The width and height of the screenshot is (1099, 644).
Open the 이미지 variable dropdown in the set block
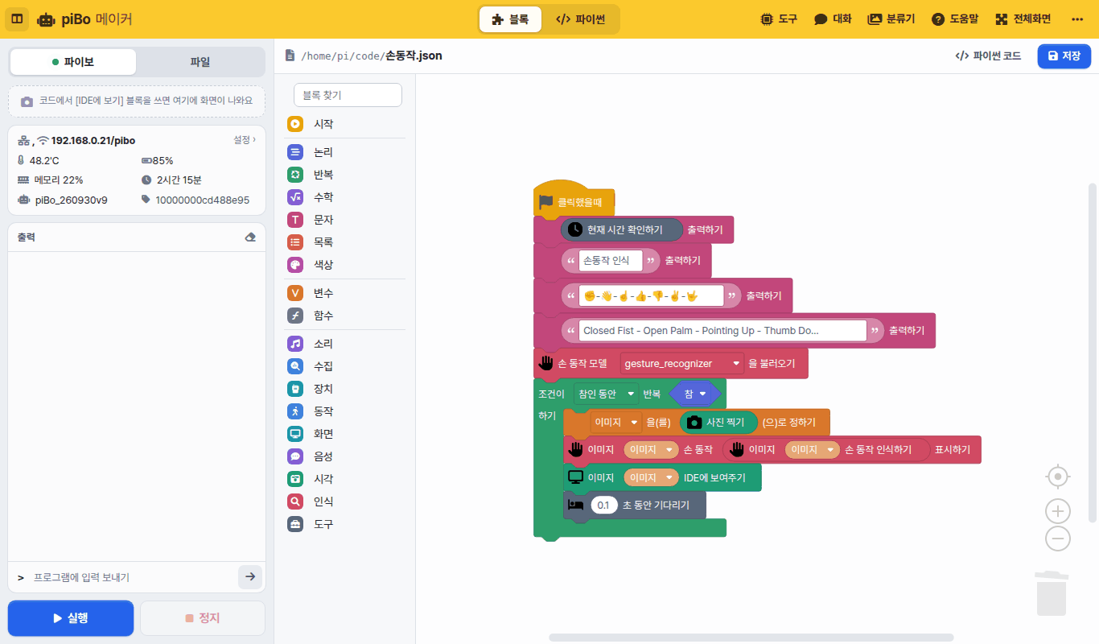click(x=615, y=422)
